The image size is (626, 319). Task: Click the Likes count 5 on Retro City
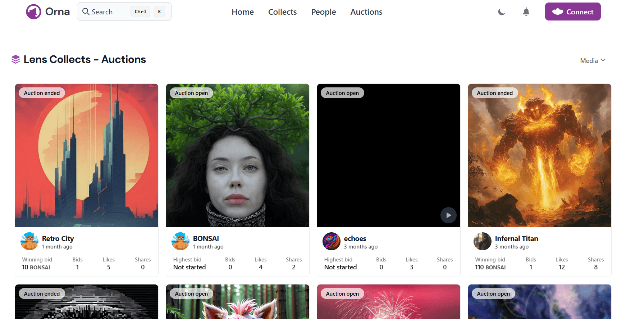coord(109,267)
